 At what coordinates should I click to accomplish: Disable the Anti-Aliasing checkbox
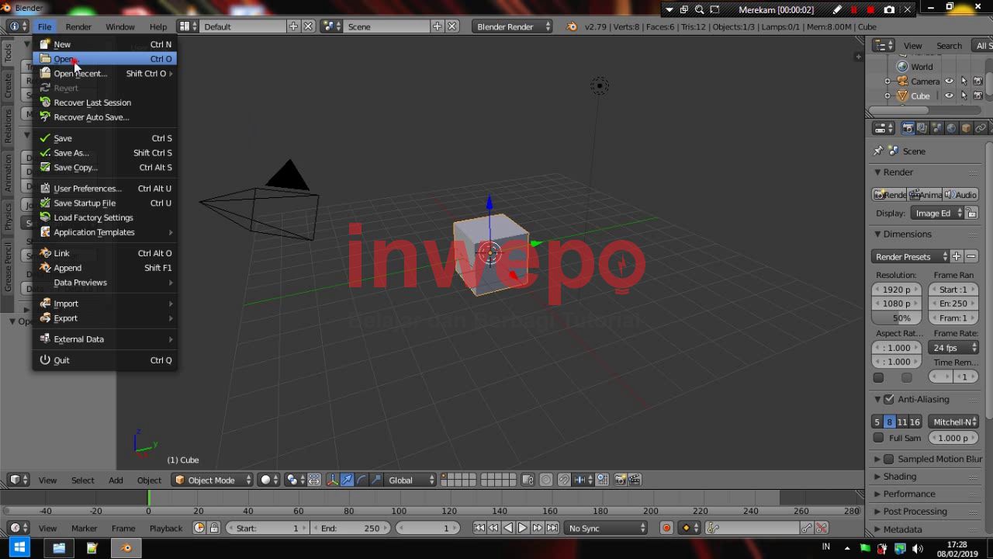pos(889,399)
